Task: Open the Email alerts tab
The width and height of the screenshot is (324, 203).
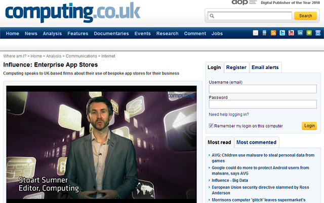Action: pyautogui.click(x=265, y=67)
